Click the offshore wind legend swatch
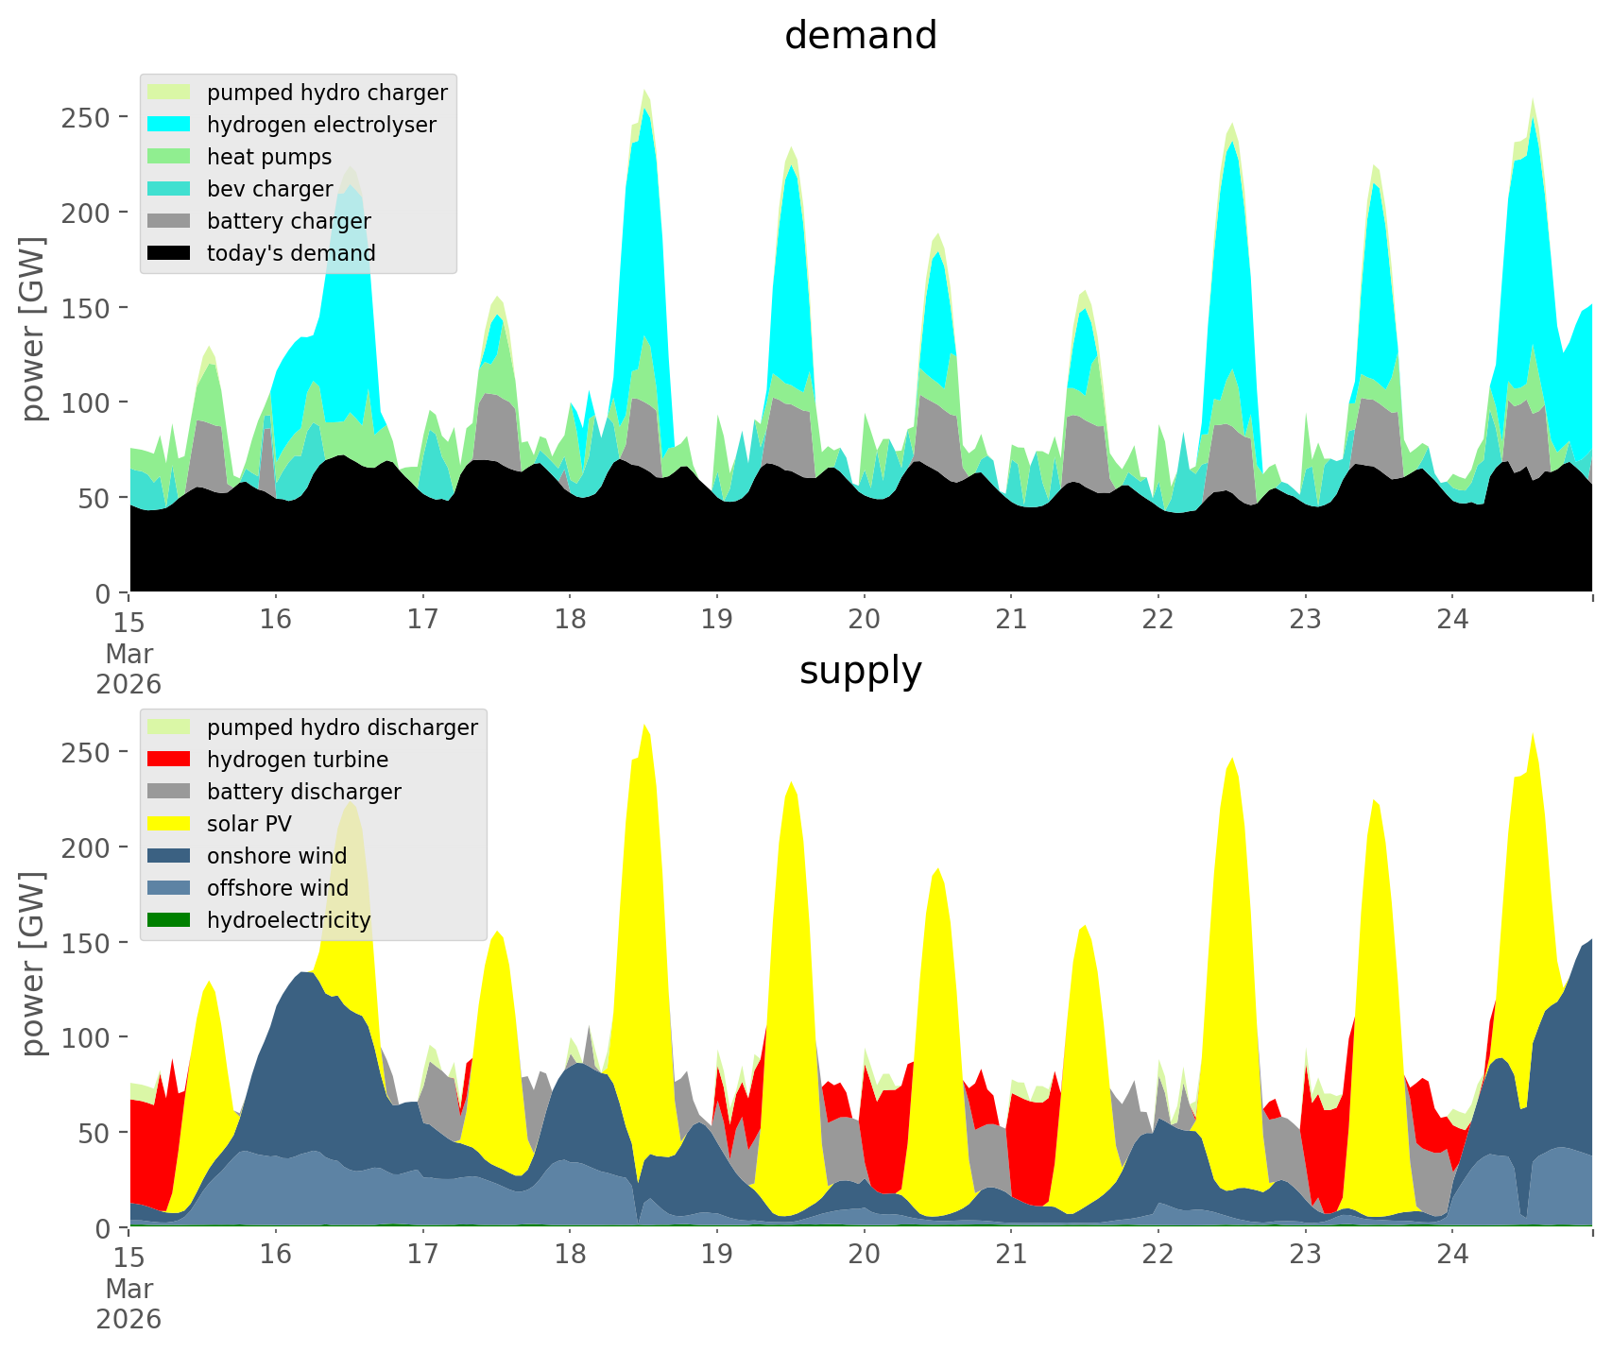 pyautogui.click(x=170, y=888)
